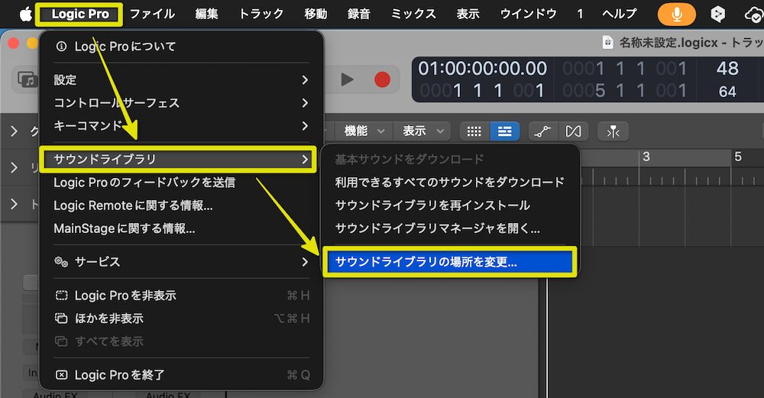This screenshot has width=764, height=398.
Task: Open the 編集 menu
Action: pyautogui.click(x=206, y=14)
